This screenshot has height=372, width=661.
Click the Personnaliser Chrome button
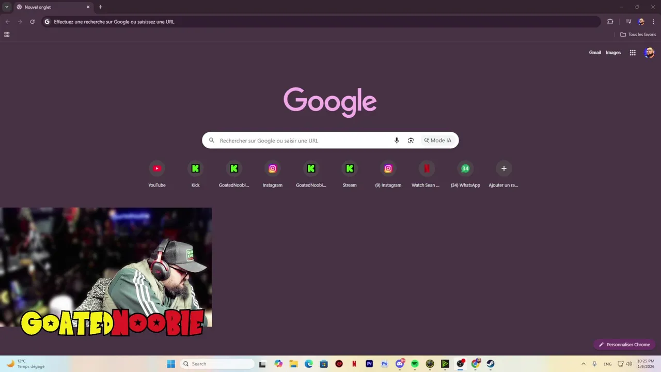624,345
